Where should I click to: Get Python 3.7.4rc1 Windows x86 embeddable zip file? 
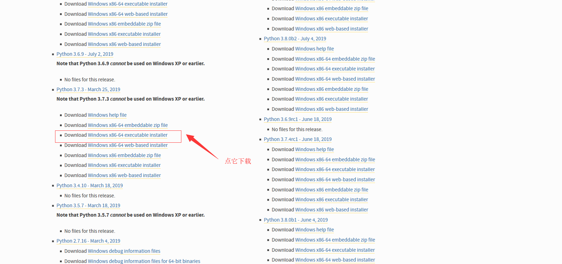point(332,190)
